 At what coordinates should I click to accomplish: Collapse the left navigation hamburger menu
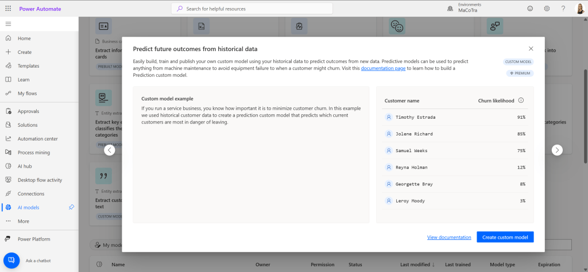(x=8, y=24)
